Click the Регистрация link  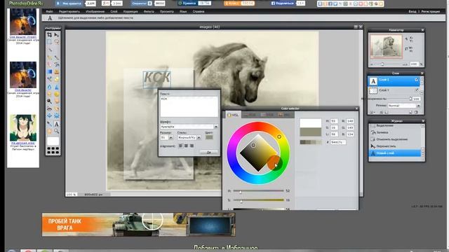coord(431,12)
